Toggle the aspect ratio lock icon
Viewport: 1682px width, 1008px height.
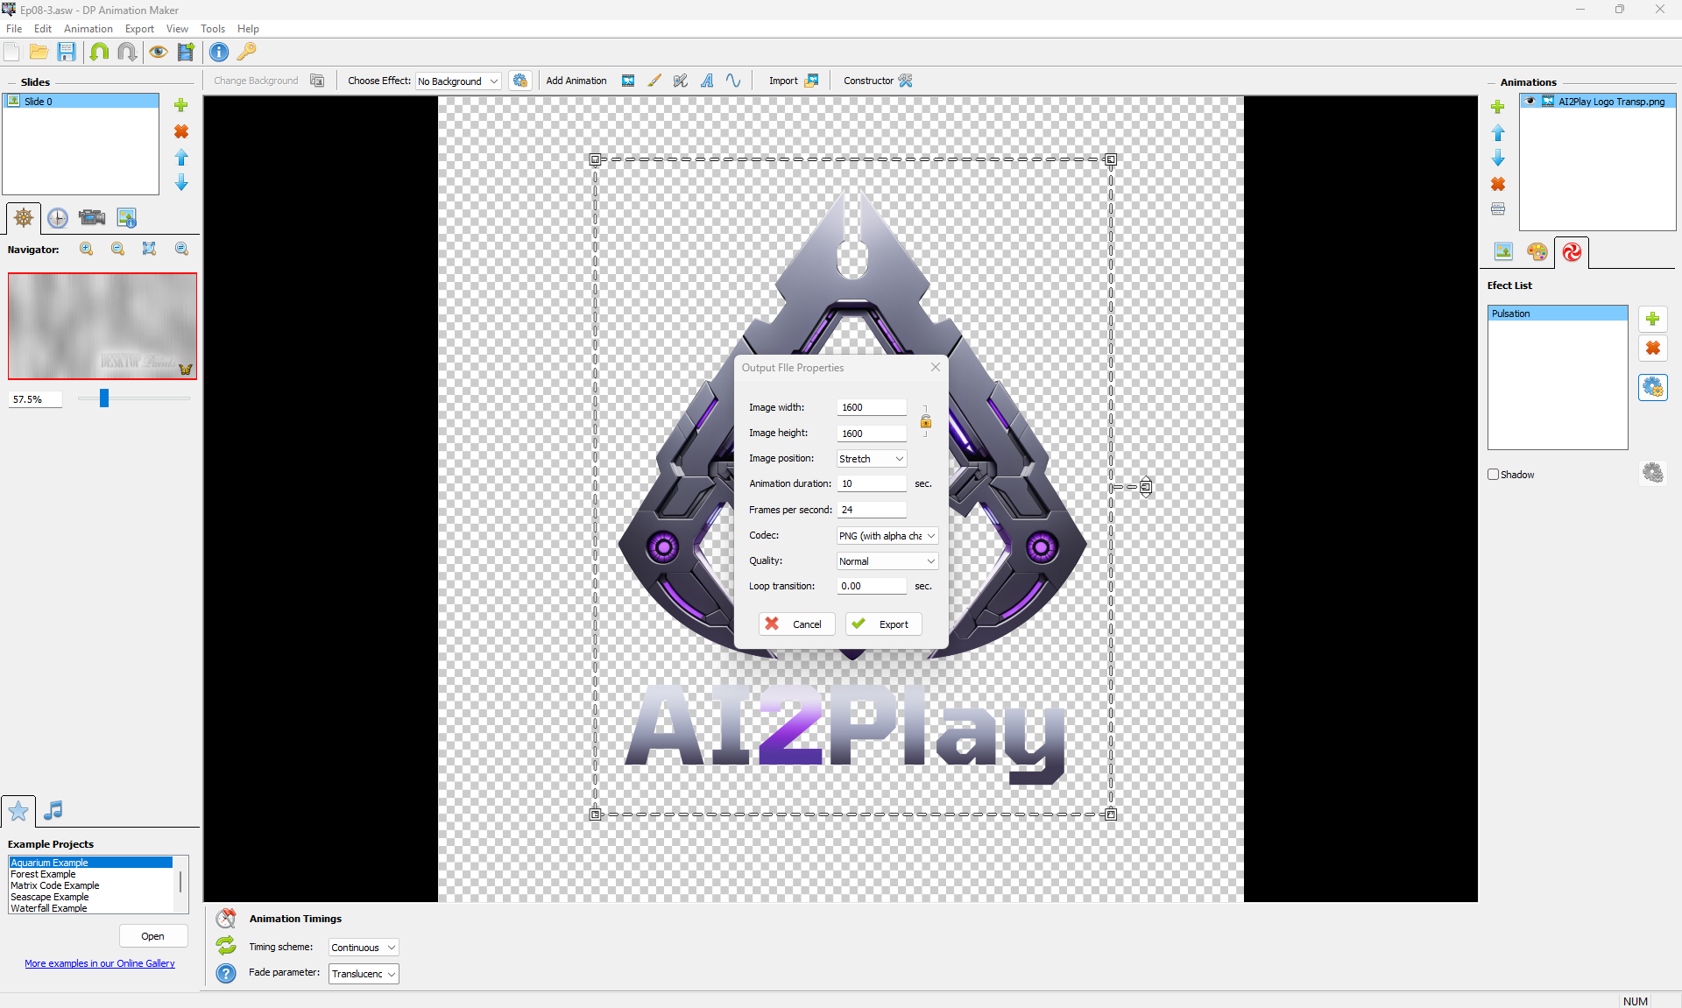tap(925, 421)
